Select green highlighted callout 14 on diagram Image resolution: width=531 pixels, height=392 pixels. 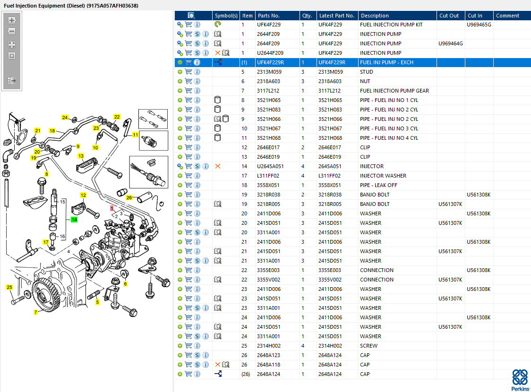pyautogui.click(x=74, y=220)
